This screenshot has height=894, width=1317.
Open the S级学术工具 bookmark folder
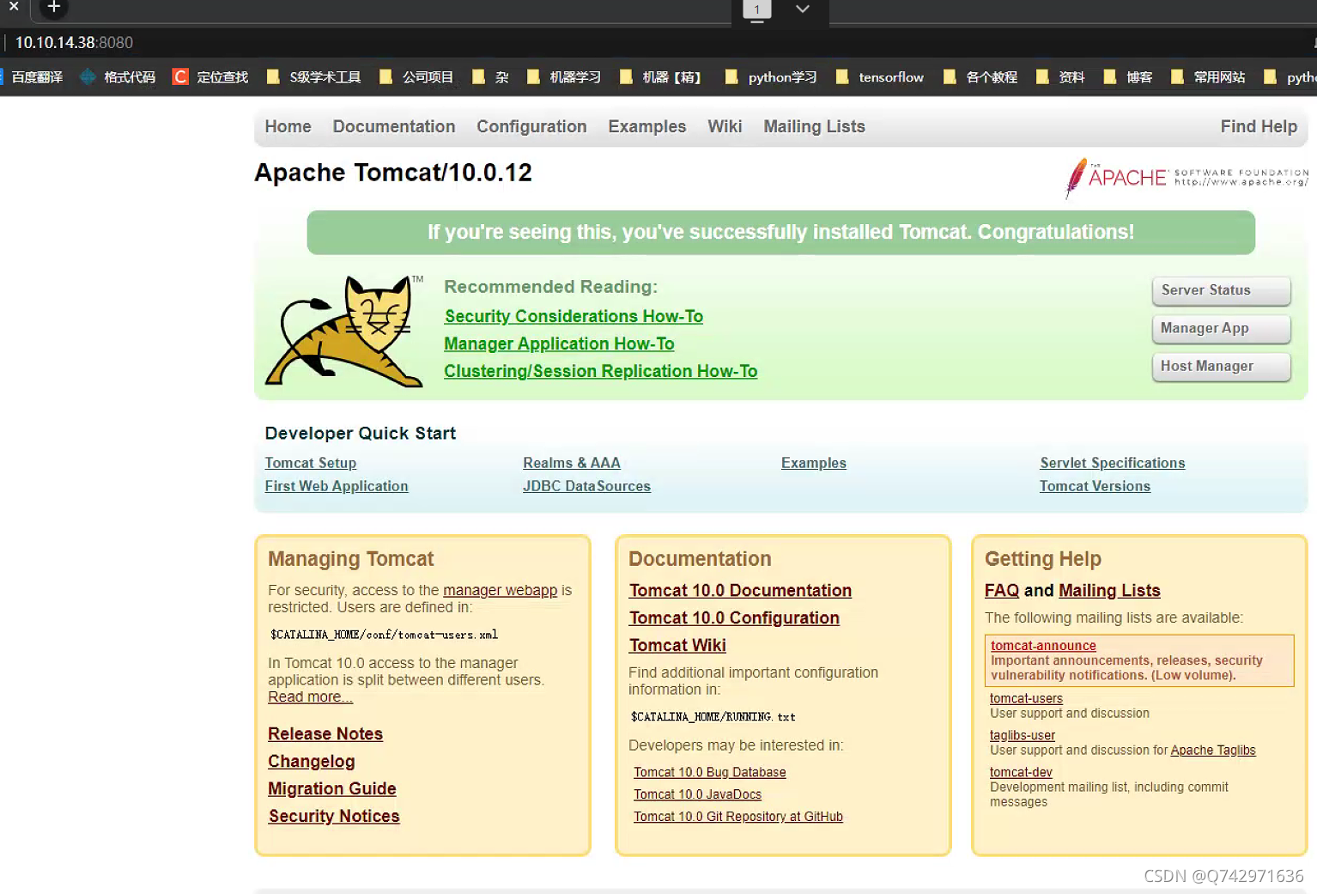click(313, 77)
